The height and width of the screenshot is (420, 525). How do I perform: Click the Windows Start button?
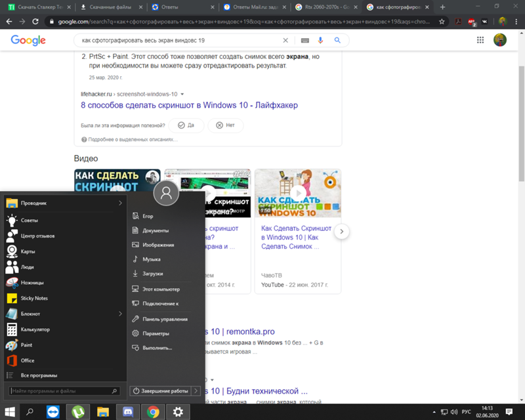pos(10,412)
